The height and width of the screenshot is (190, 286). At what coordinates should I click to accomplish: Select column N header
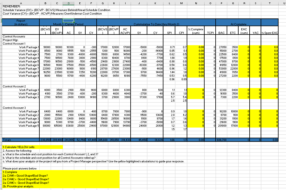pos(196,3)
